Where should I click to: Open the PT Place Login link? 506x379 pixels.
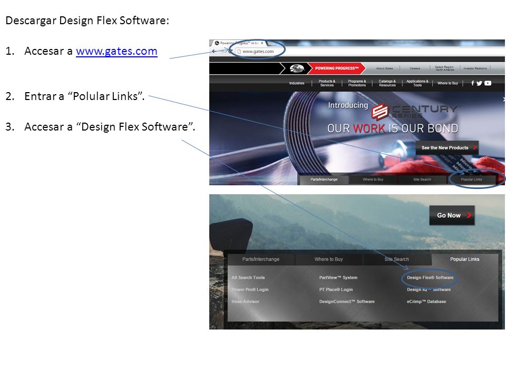(x=336, y=290)
